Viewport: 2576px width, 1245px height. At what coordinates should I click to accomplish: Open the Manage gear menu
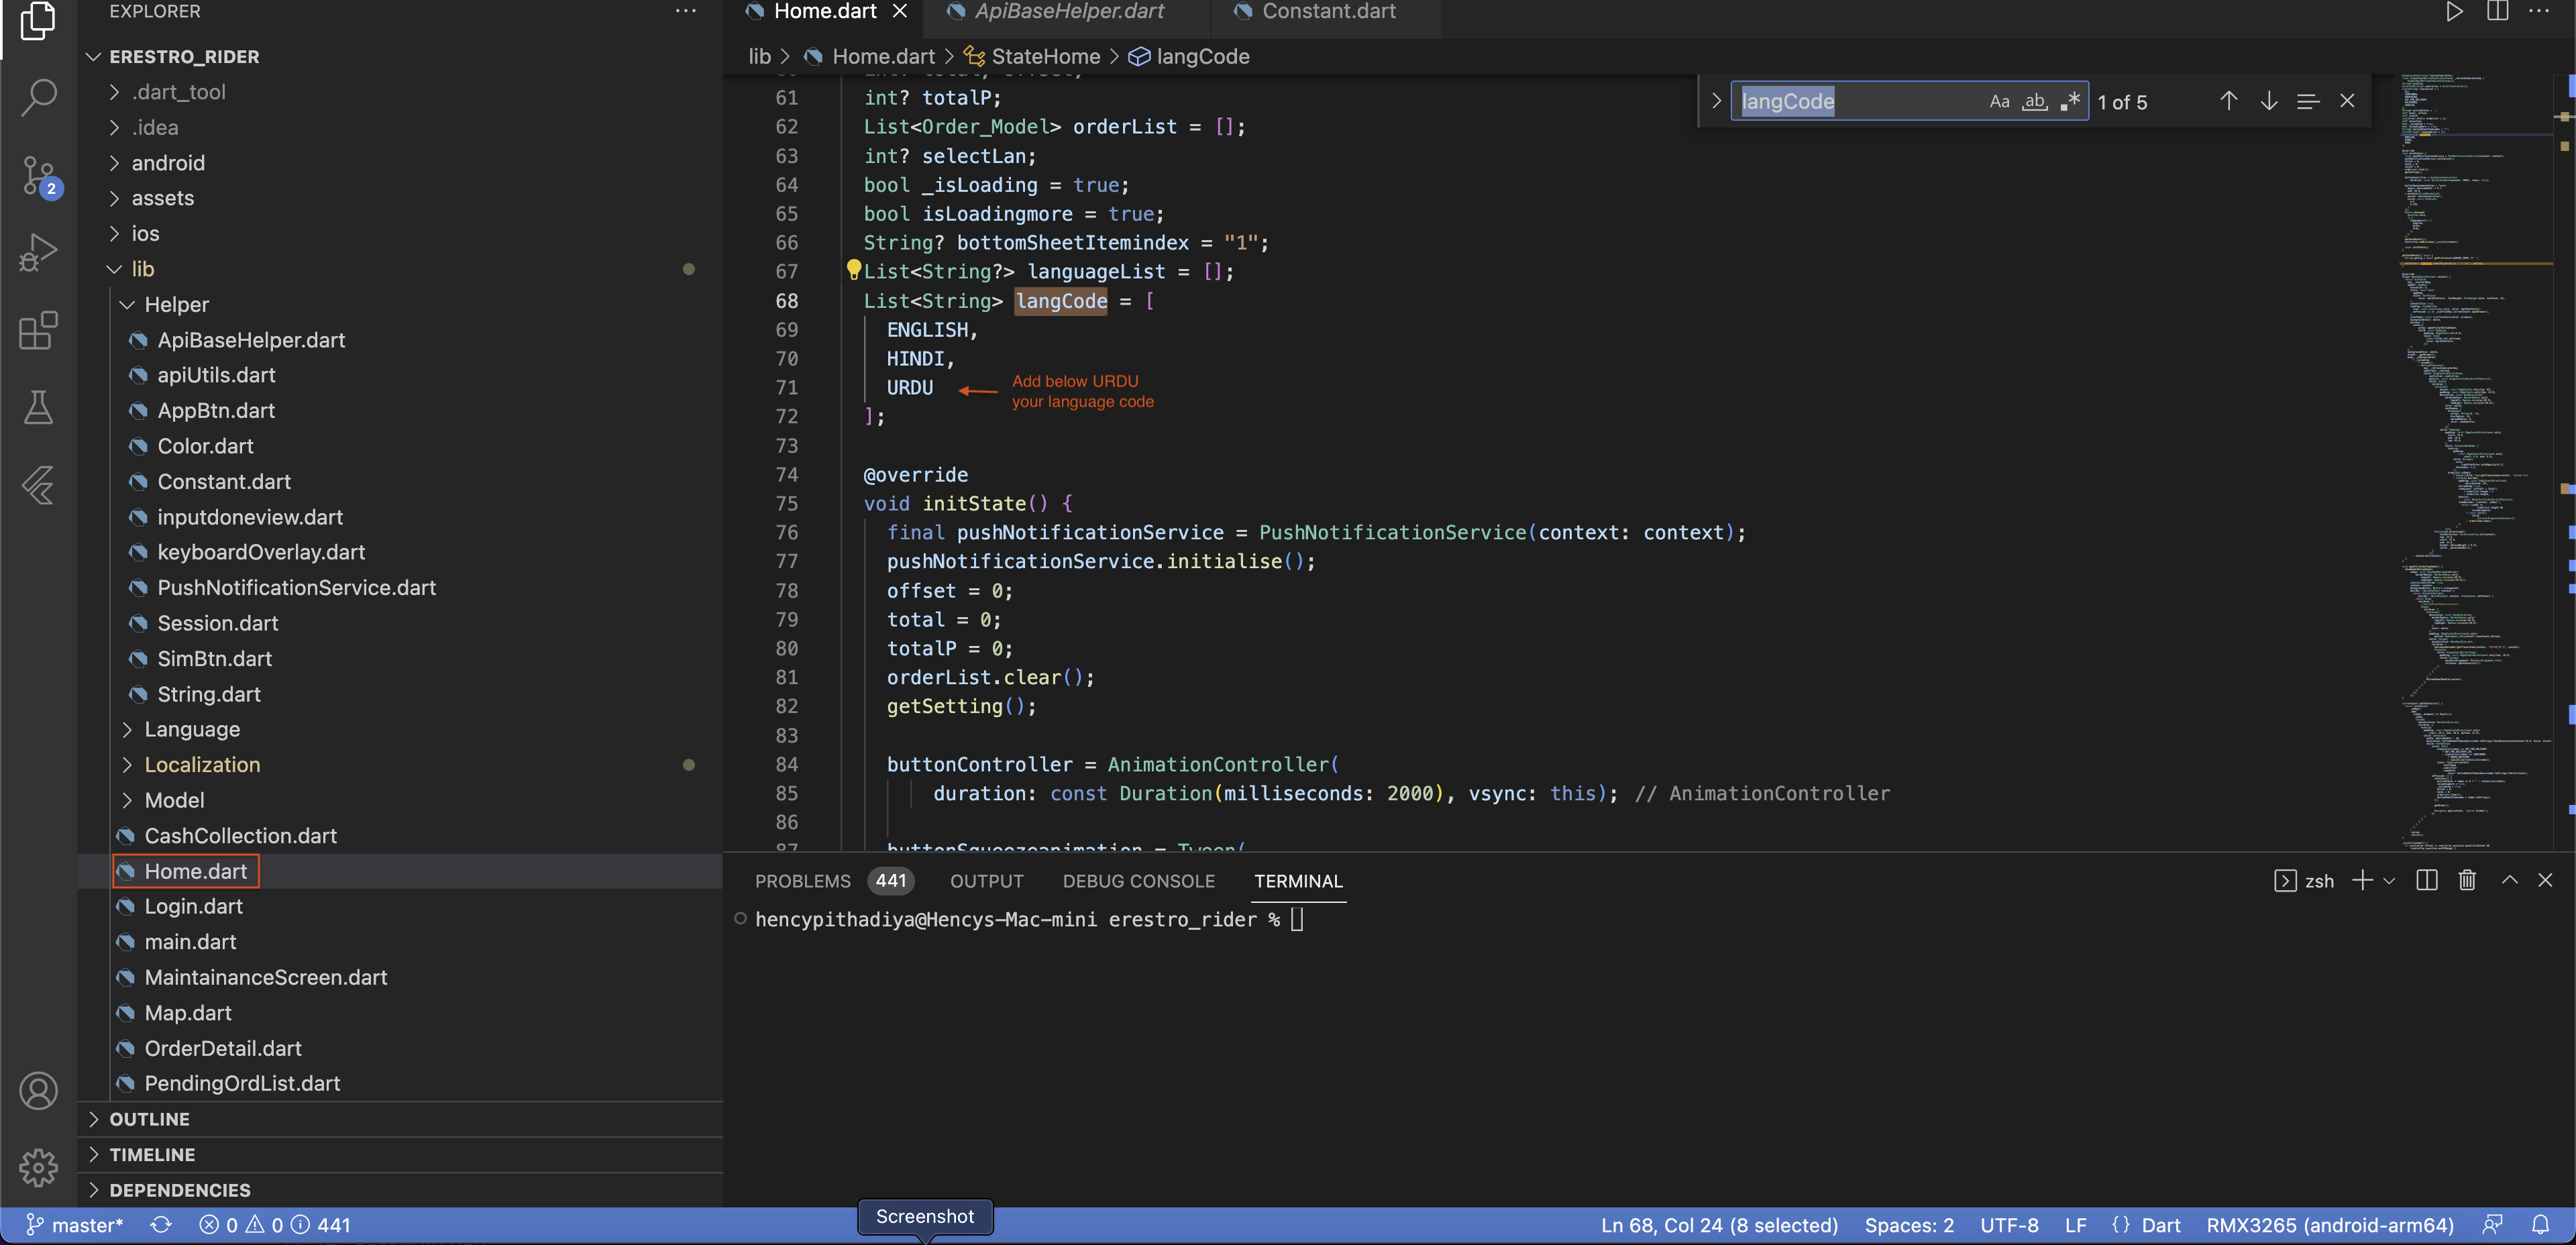tap(38, 1167)
